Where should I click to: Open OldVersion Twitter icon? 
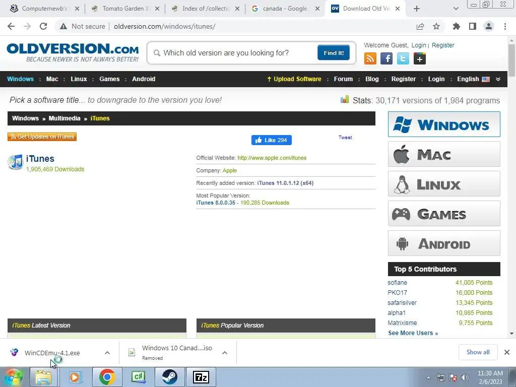[403, 59]
